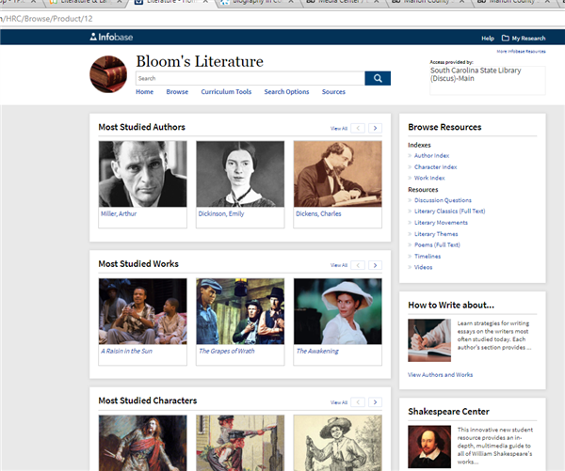Viewport: 565px width, 471px height.
Task: Open the Timelines resource
Action: (x=428, y=257)
